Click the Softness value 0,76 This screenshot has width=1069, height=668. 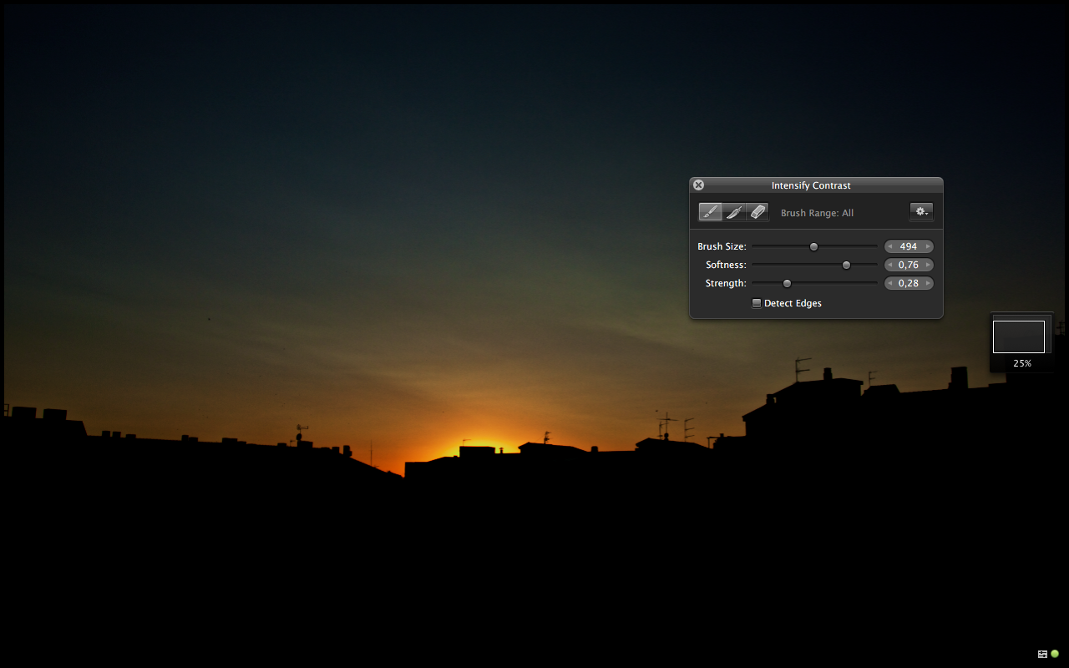coord(909,265)
